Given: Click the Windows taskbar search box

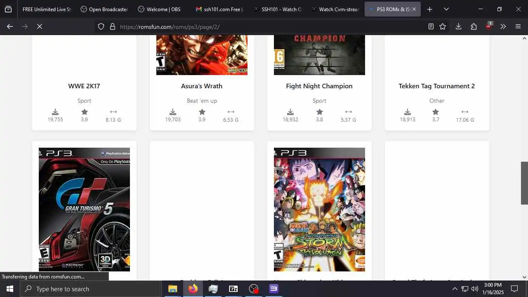Looking at the screenshot, I should [91, 289].
